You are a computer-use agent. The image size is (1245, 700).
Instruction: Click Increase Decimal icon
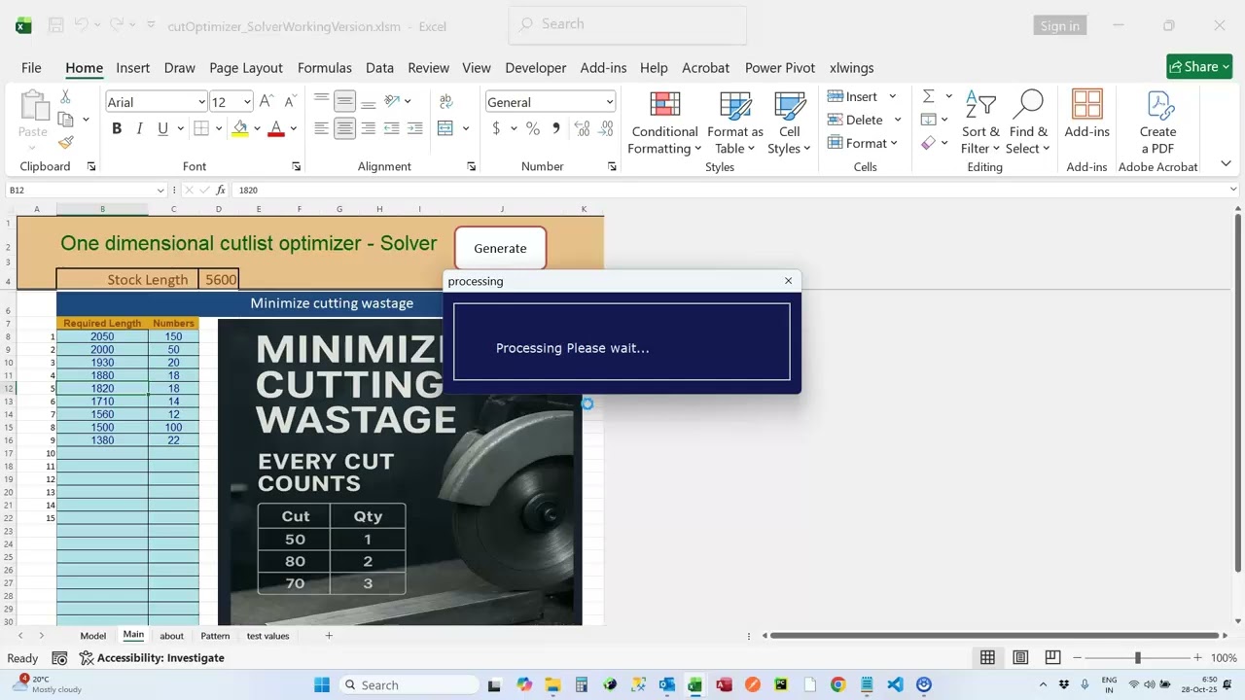(583, 128)
